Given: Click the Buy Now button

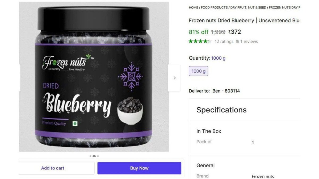Looking at the screenshot, I should 139,168.
